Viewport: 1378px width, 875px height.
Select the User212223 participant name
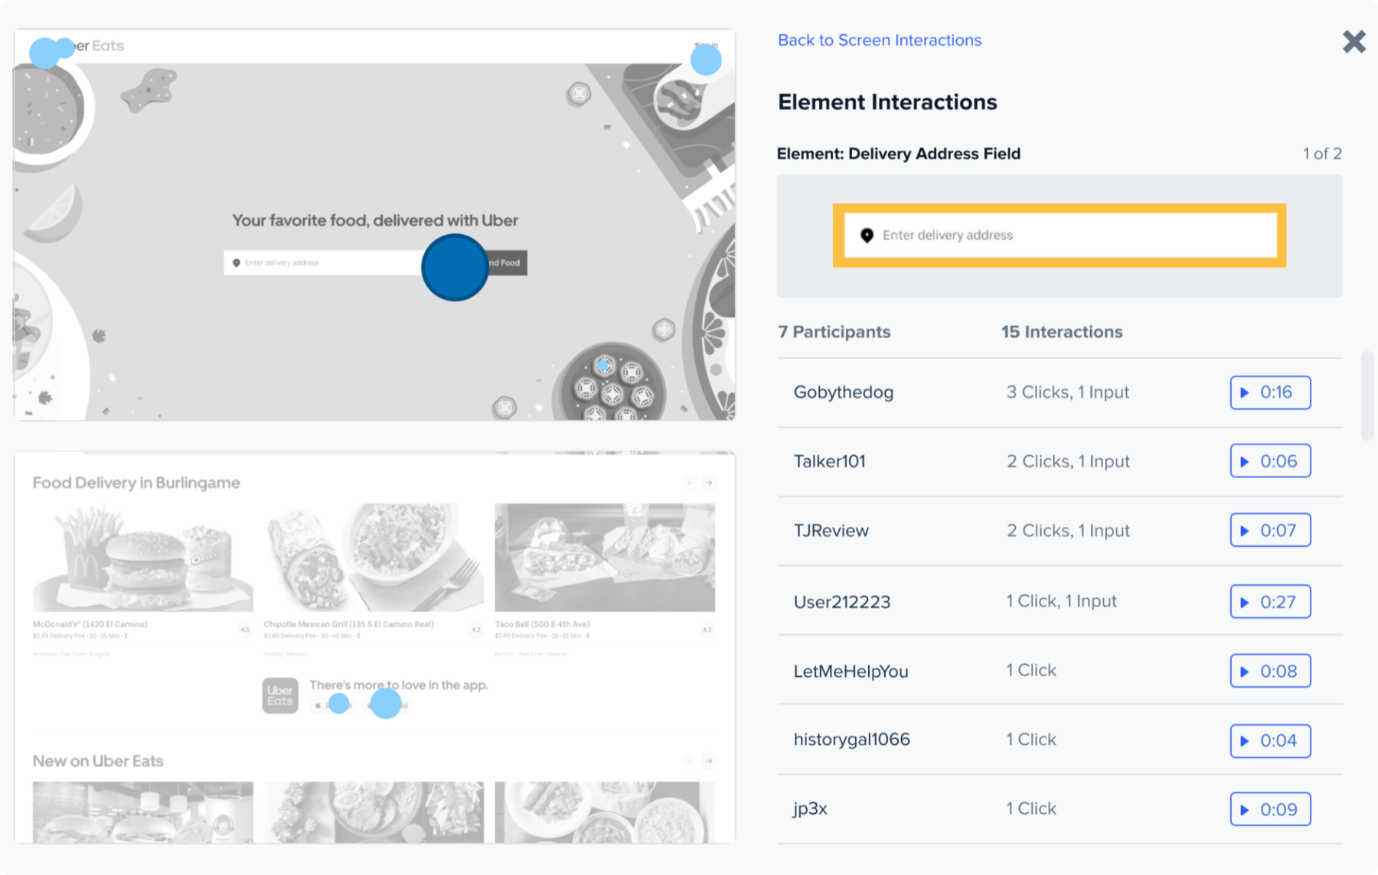(841, 602)
